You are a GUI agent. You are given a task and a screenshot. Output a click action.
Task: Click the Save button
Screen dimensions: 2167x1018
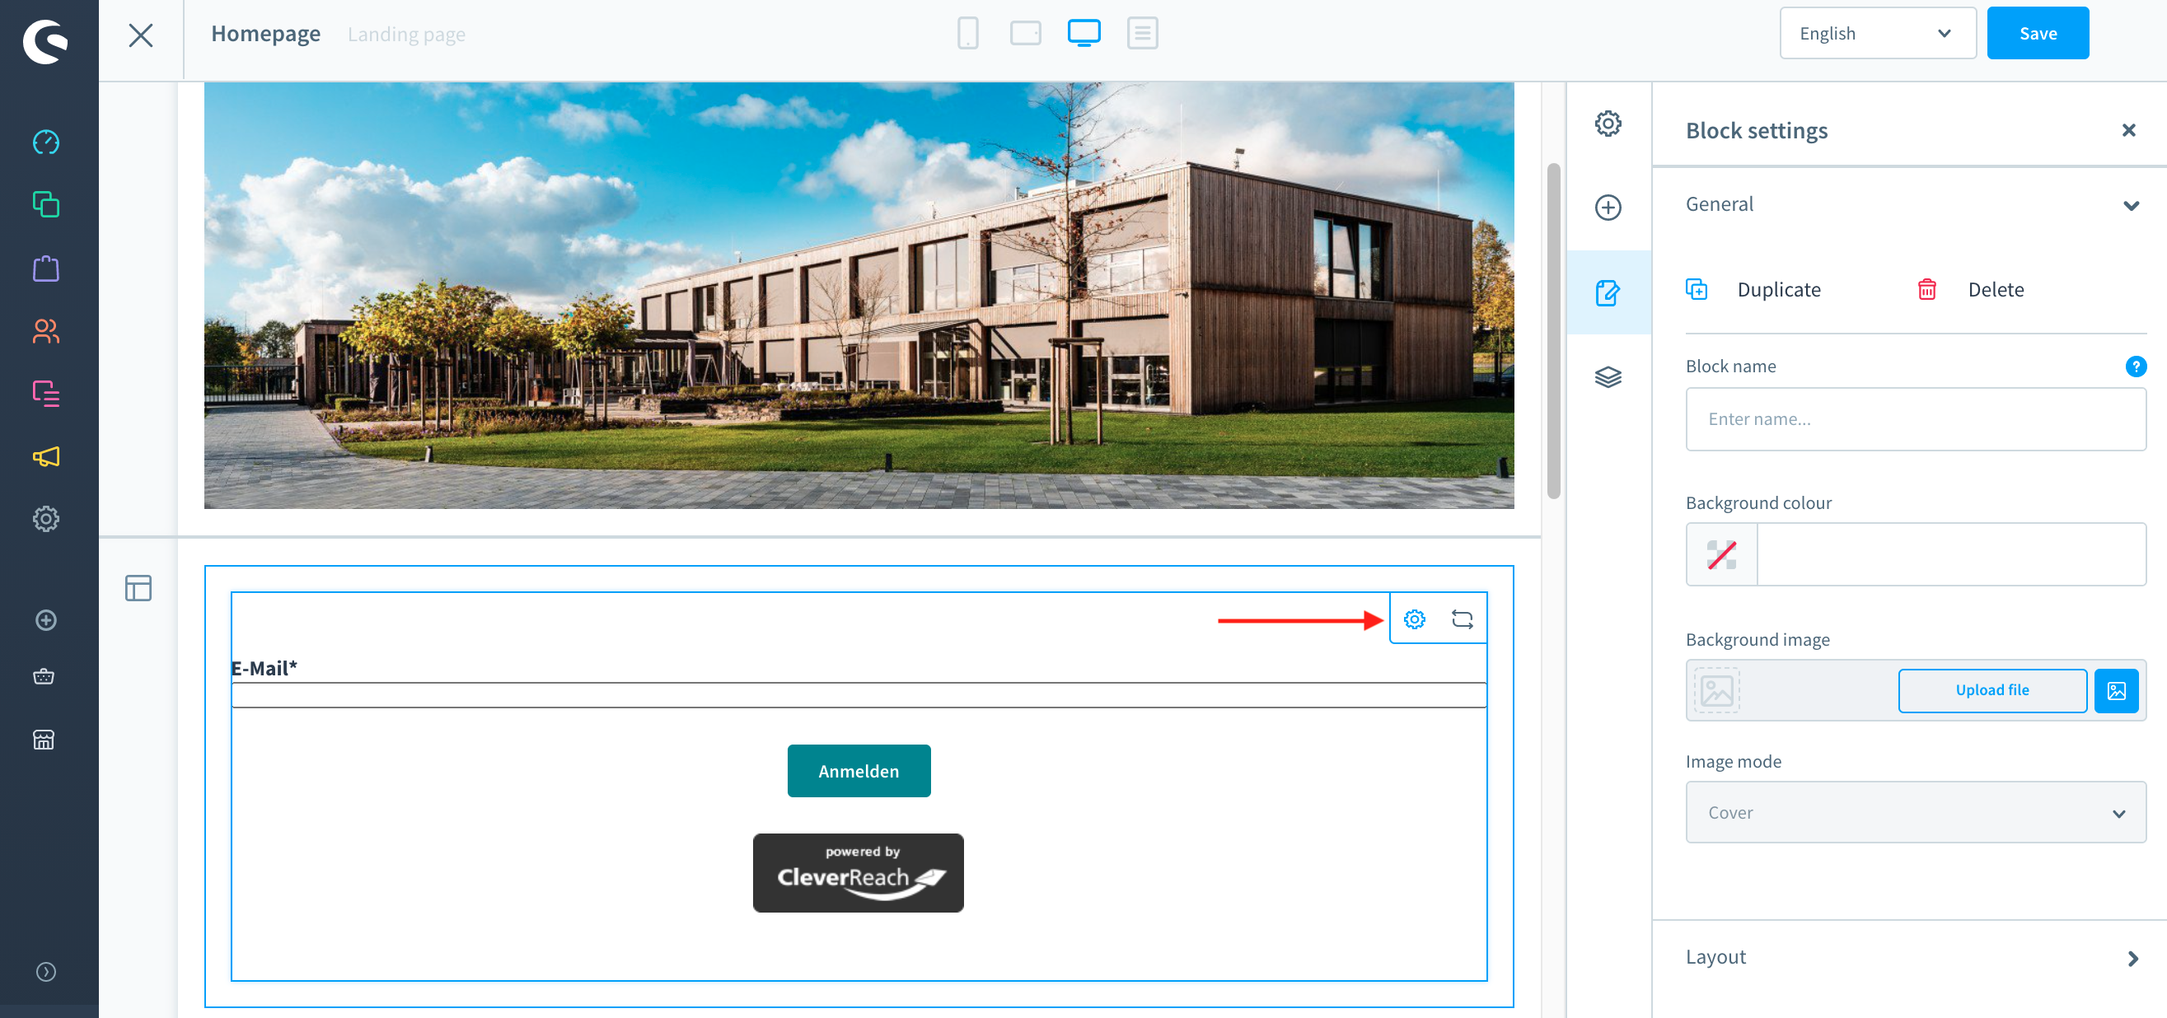2038,34
